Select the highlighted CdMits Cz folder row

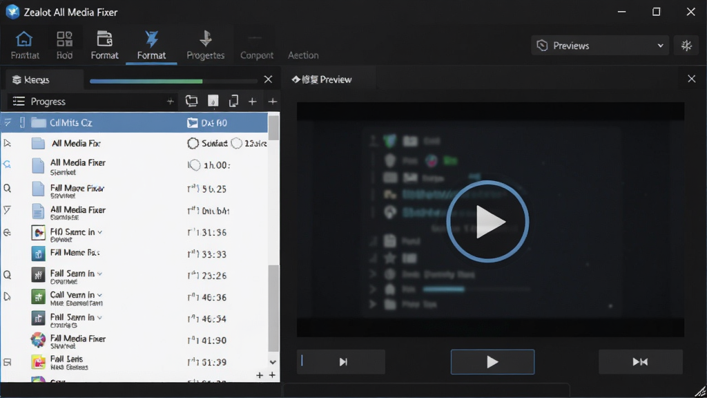135,123
